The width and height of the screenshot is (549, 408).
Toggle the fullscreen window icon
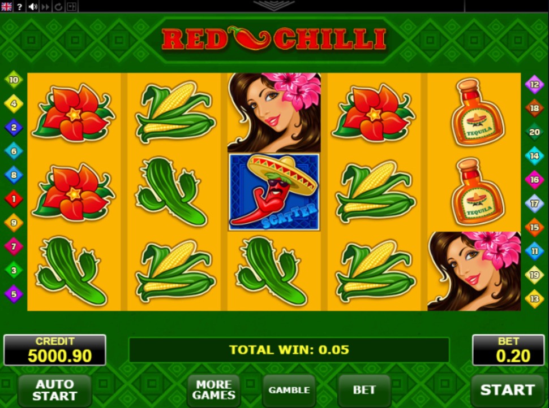[71, 6]
